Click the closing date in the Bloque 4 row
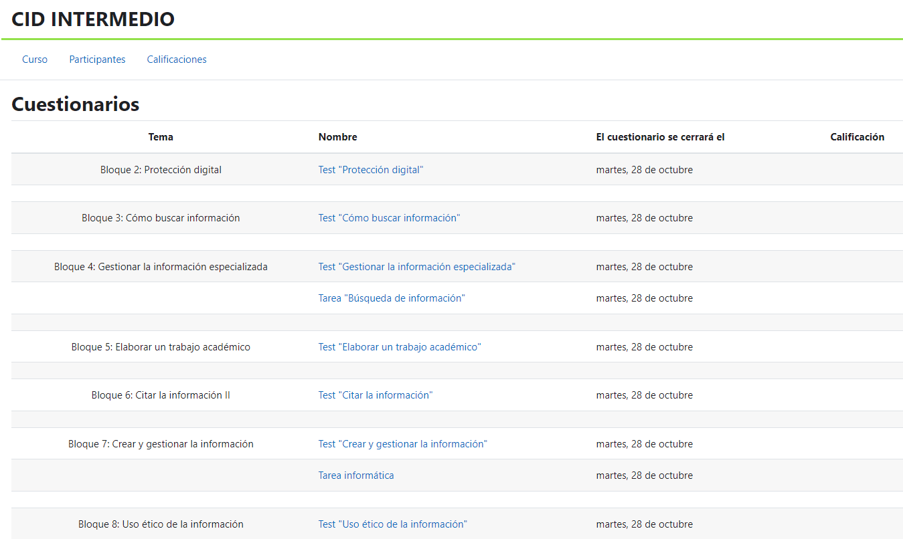The height and width of the screenshot is (539, 903). (645, 267)
